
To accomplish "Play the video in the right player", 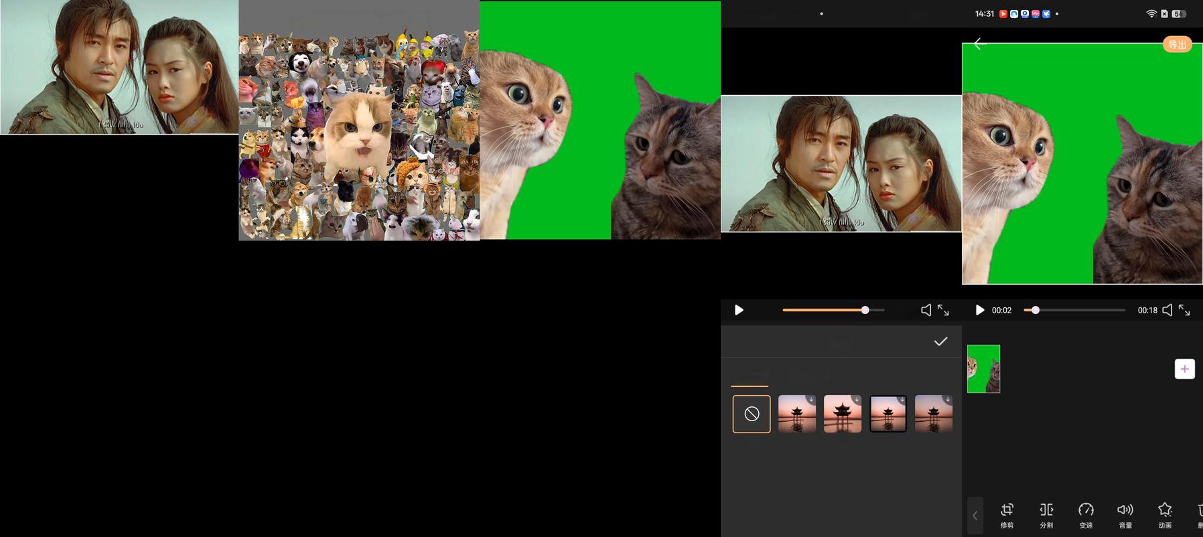I will [979, 310].
